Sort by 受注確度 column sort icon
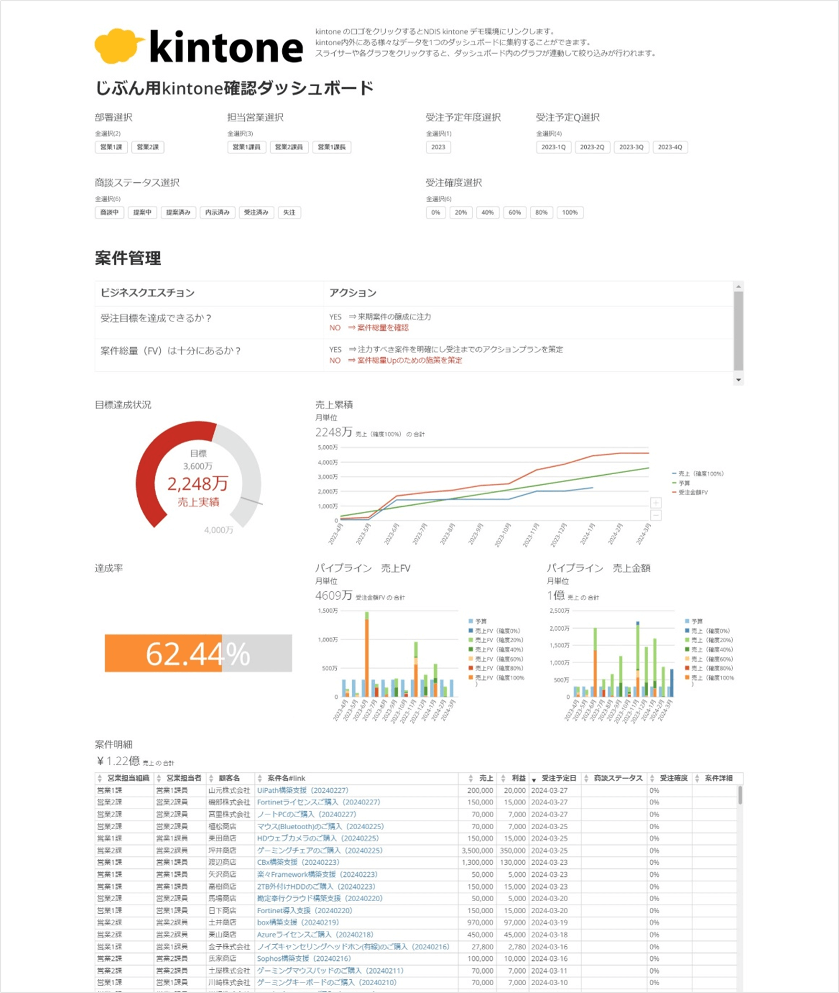839x993 pixels. point(653,779)
